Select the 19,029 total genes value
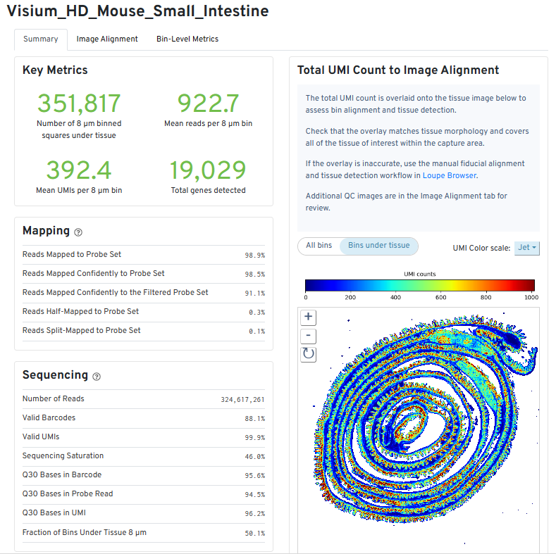 pos(208,170)
